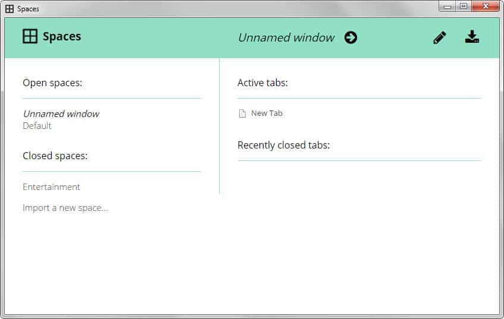Image resolution: width=504 pixels, height=319 pixels.
Task: Click the New Tab page icon
Action: 242,113
